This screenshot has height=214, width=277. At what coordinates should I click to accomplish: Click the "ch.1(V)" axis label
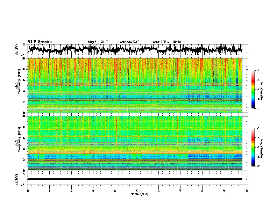click(17, 50)
